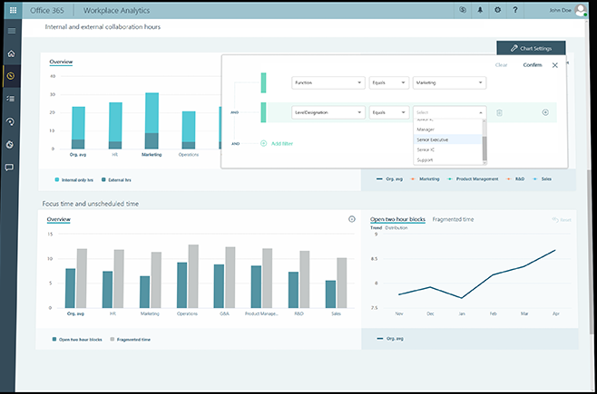
Task: Open the Function field dropdown
Action: (328, 82)
